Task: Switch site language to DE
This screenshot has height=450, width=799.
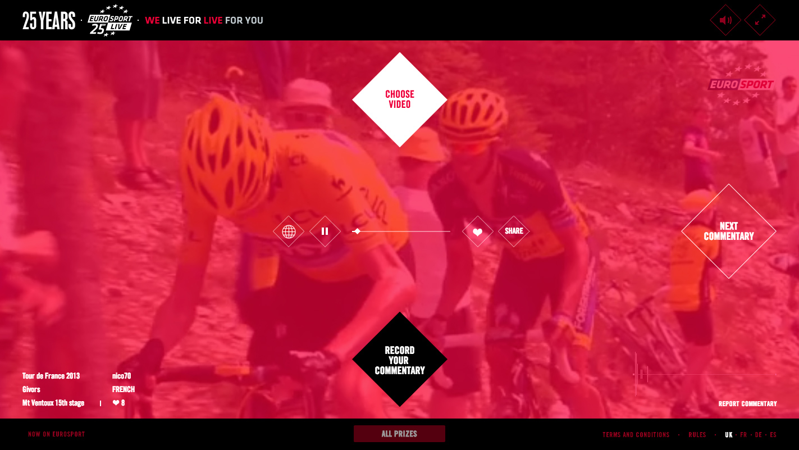Action: coord(759,435)
